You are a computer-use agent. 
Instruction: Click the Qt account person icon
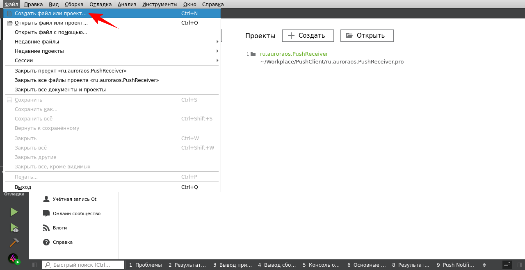coord(46,199)
